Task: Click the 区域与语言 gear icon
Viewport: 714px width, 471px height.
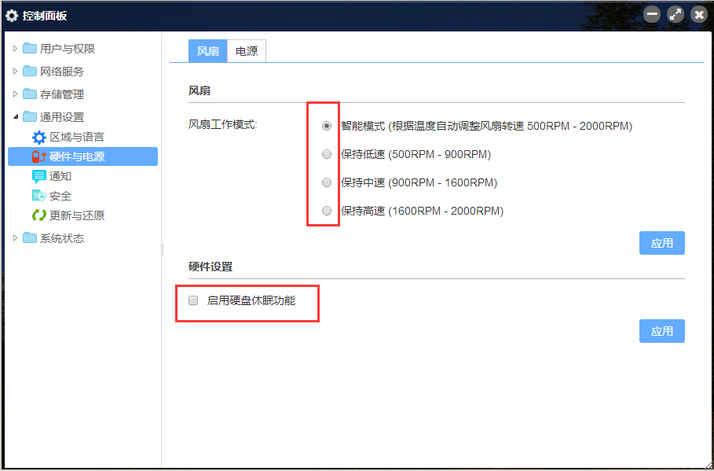Action: click(38, 137)
